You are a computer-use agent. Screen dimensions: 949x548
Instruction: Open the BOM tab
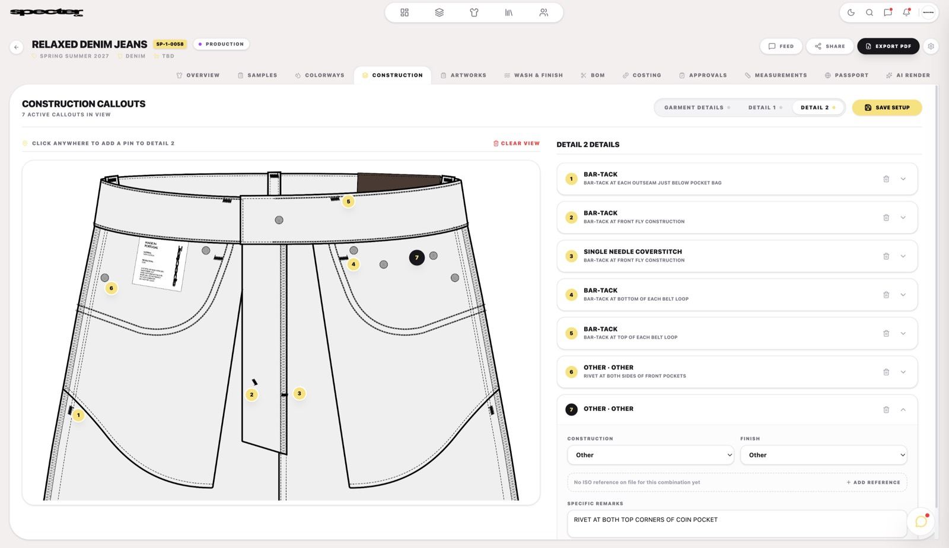point(593,75)
